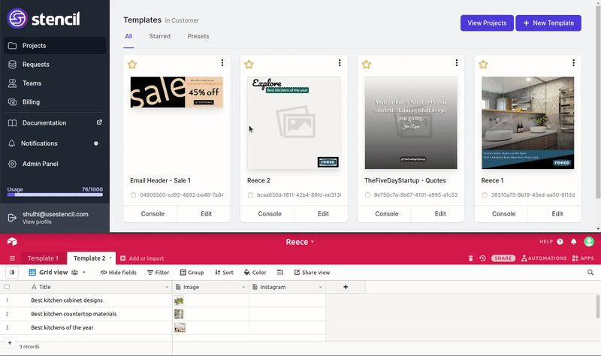Copy ID icon for Email Header - Sale 1
Viewport: 601px width, 356px height.
pyautogui.click(x=134, y=195)
